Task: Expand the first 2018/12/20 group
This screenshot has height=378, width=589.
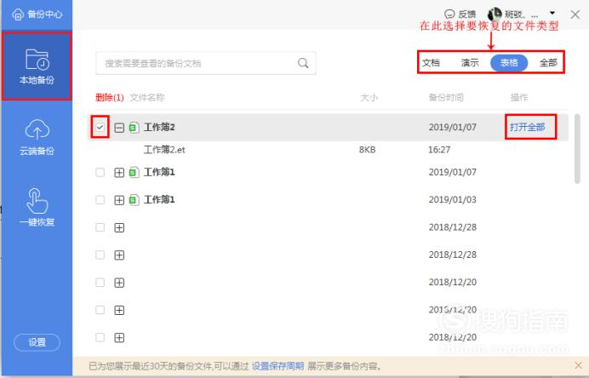Action: [x=119, y=283]
